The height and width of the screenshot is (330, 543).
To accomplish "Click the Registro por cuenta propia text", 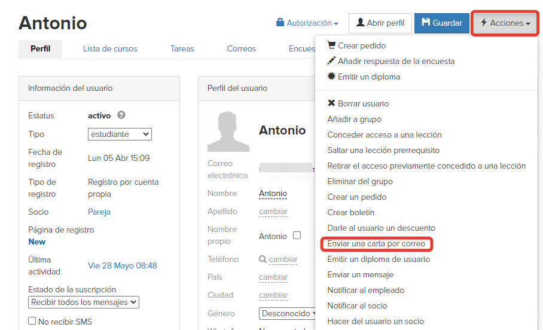I will (x=123, y=188).
